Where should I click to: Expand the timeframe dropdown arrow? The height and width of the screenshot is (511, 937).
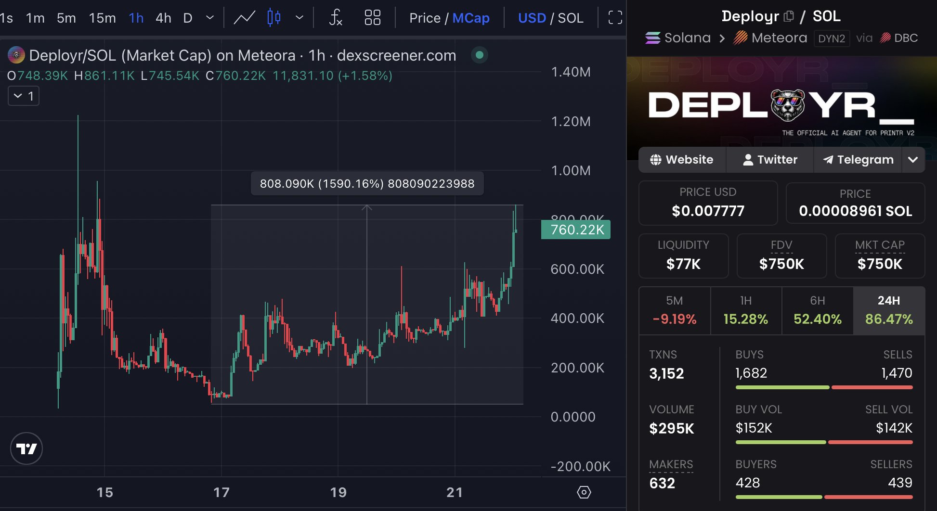click(x=210, y=18)
